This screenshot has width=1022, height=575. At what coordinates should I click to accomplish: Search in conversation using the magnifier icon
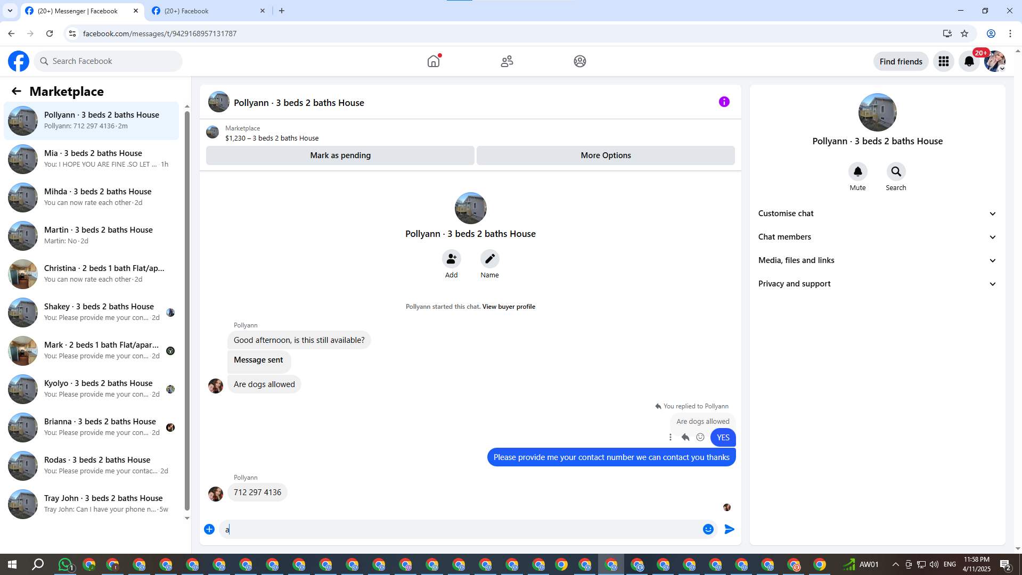[x=896, y=171]
